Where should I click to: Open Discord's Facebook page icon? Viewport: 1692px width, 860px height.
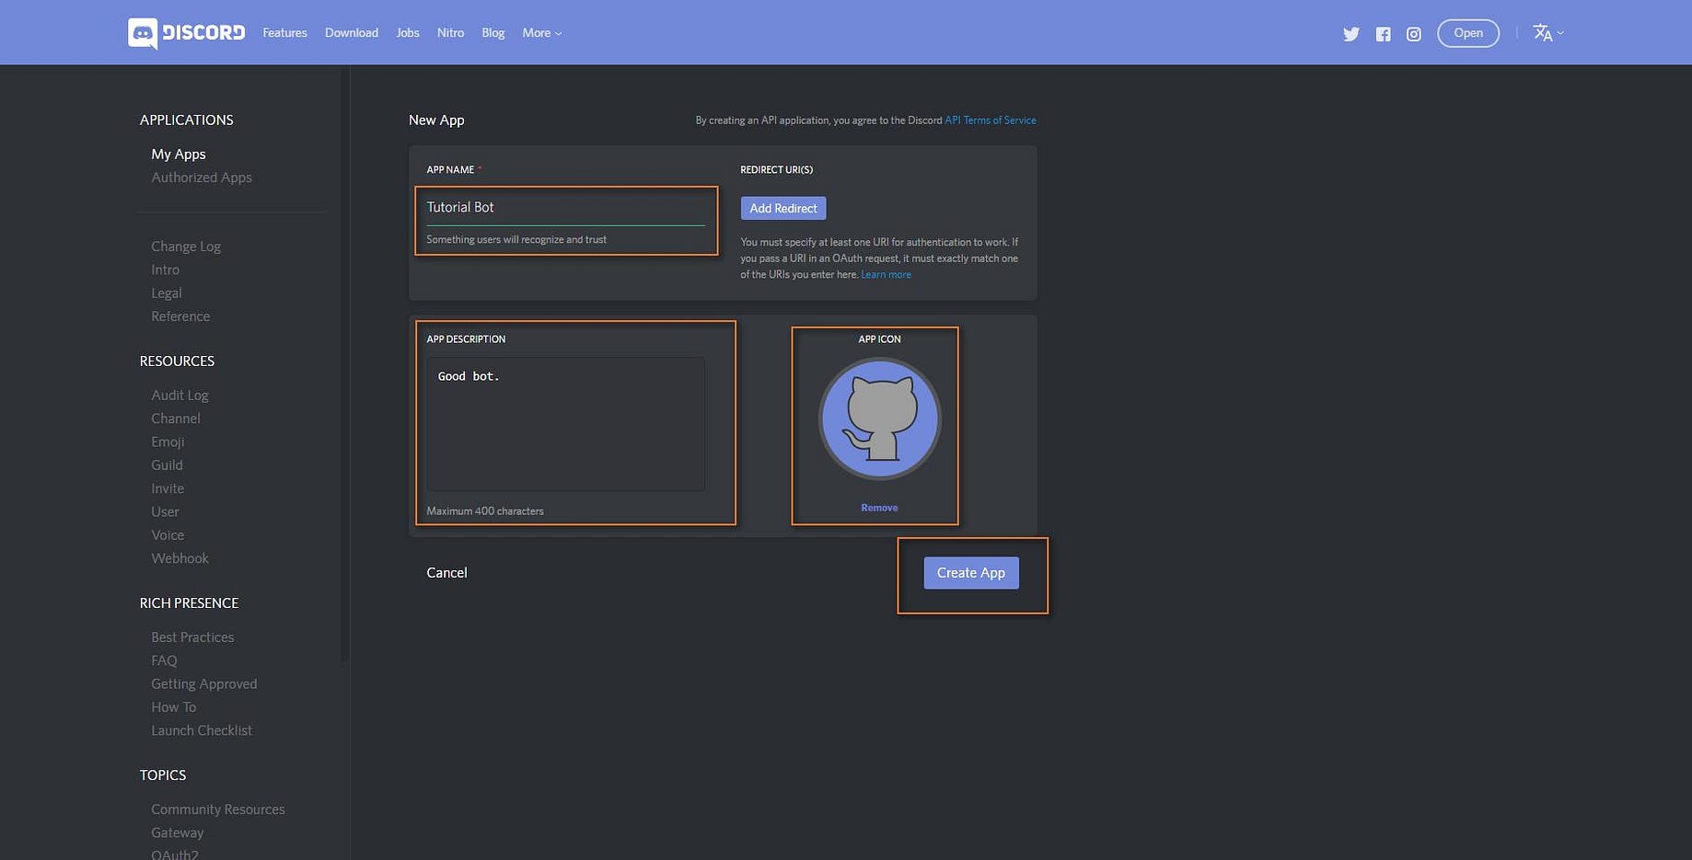pos(1383,34)
